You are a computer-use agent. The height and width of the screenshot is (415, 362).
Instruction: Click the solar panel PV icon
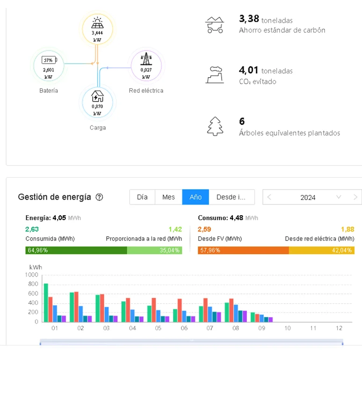97,23
